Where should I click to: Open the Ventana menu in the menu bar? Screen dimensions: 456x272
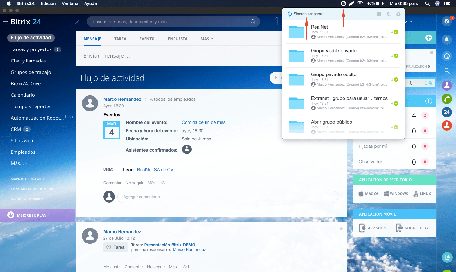pos(70,3)
